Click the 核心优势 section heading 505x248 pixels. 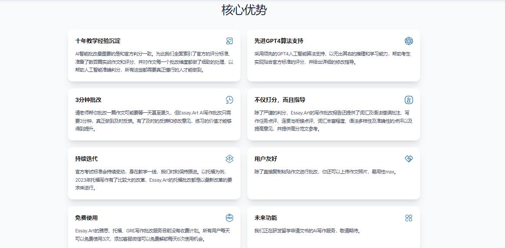244,10
